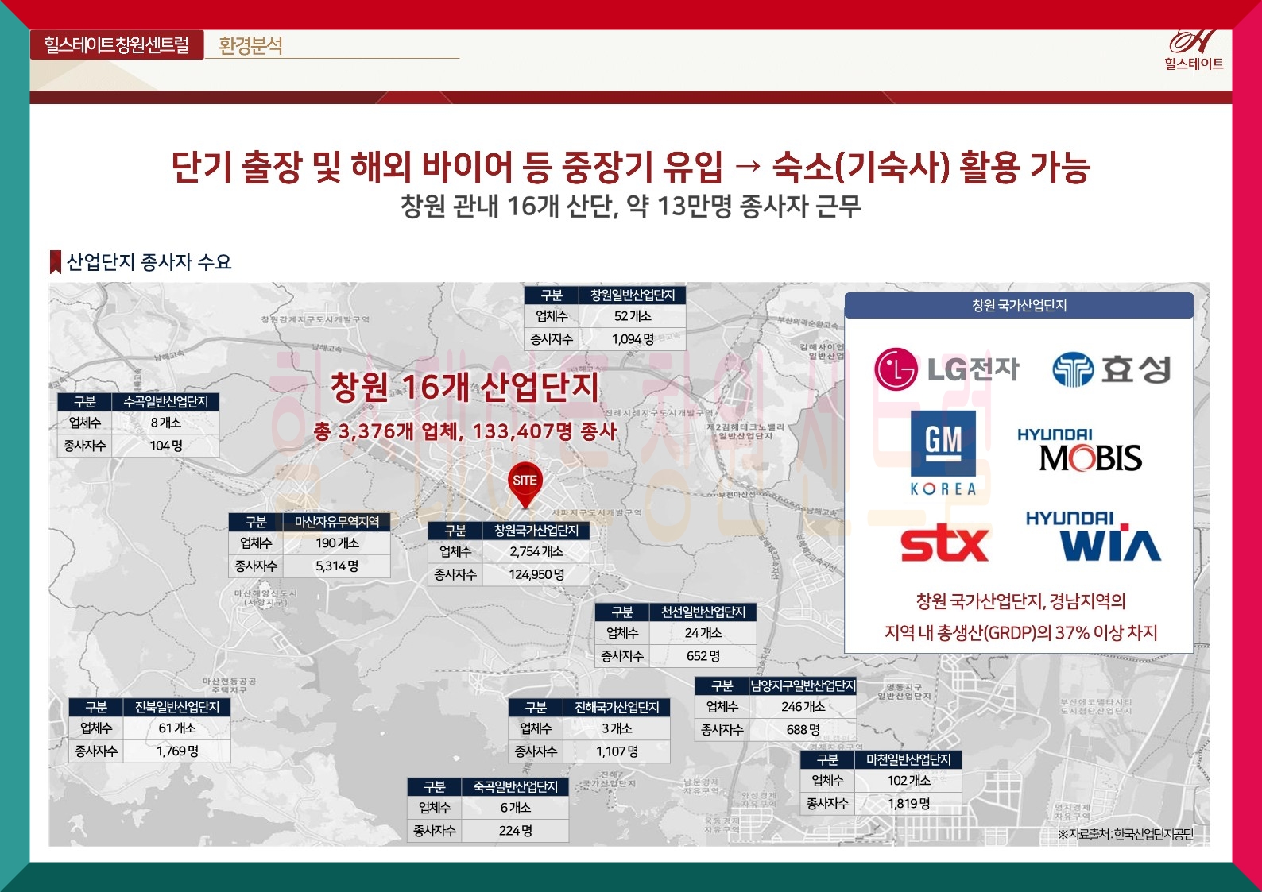Click the 6개소 cell
1262x892 pixels.
pyautogui.click(x=516, y=808)
